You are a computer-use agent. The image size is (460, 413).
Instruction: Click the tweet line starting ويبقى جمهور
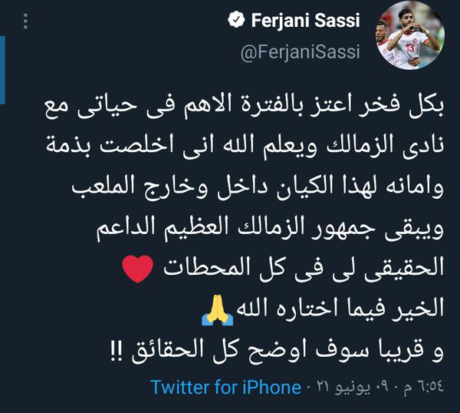(270, 228)
